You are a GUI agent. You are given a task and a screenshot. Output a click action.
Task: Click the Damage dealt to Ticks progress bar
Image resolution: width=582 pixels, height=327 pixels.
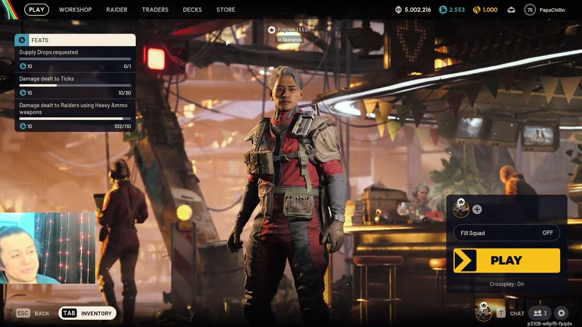tap(75, 85)
